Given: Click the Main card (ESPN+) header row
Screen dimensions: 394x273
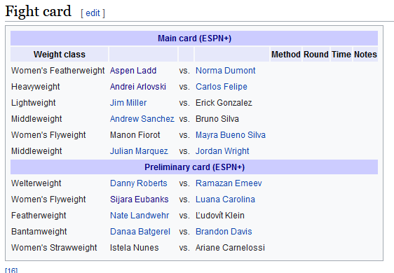Looking at the screenshot, I should tap(194, 38).
